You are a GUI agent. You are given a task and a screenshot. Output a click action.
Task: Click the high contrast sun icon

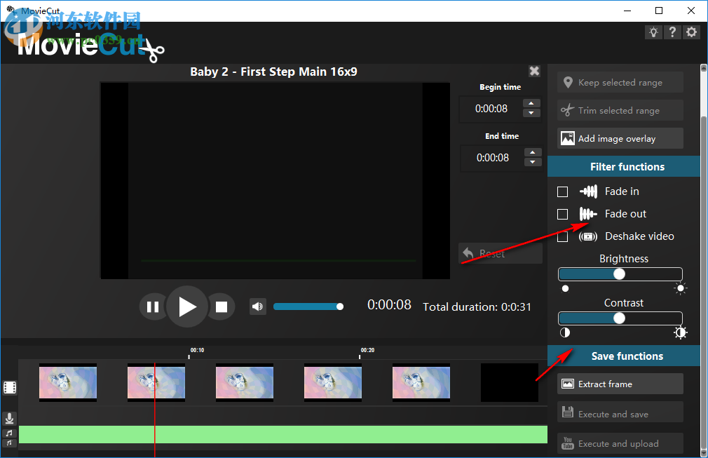pos(681,333)
